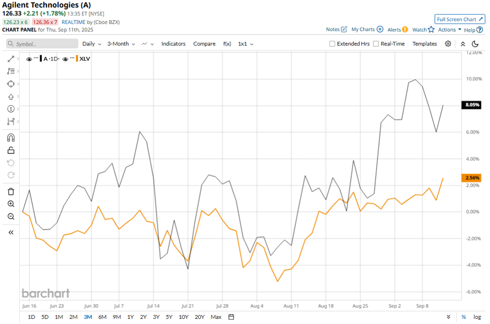Select the 1Y time range
490x324 pixels.
130,317
